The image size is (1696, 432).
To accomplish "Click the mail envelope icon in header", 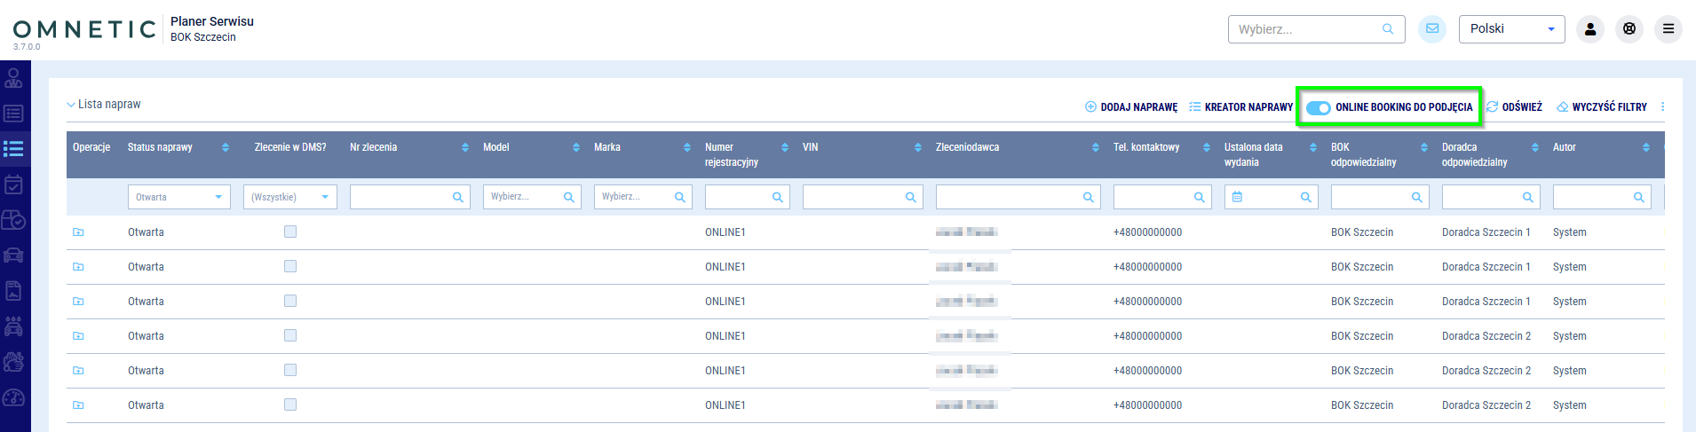I will click(1431, 29).
